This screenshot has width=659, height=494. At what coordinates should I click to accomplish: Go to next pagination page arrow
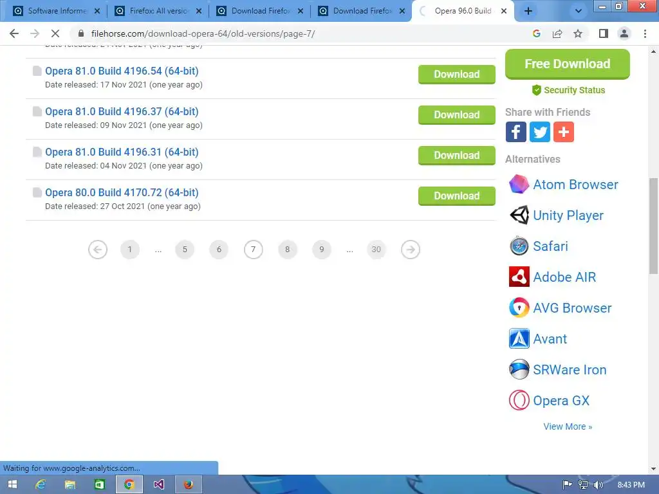click(x=411, y=250)
